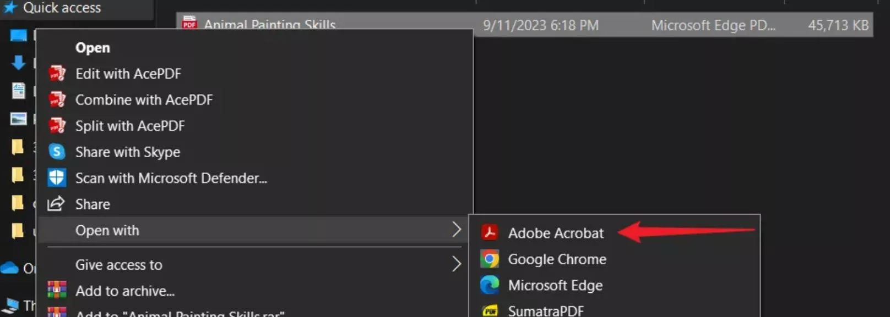Click the Skype icon next to Share with Skype
Viewport: 890px width, 317px height.
57,152
